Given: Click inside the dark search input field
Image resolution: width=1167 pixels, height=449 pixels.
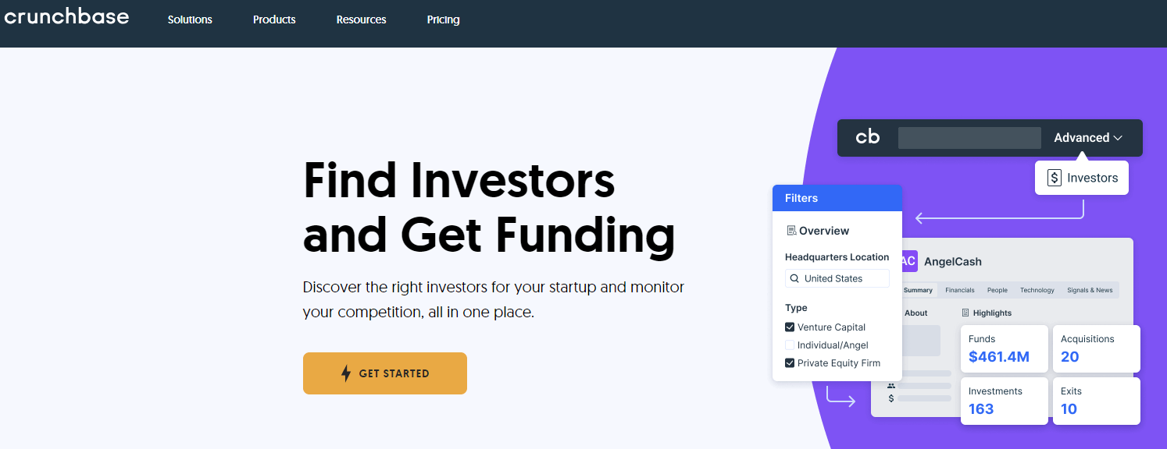Looking at the screenshot, I should coord(969,137).
